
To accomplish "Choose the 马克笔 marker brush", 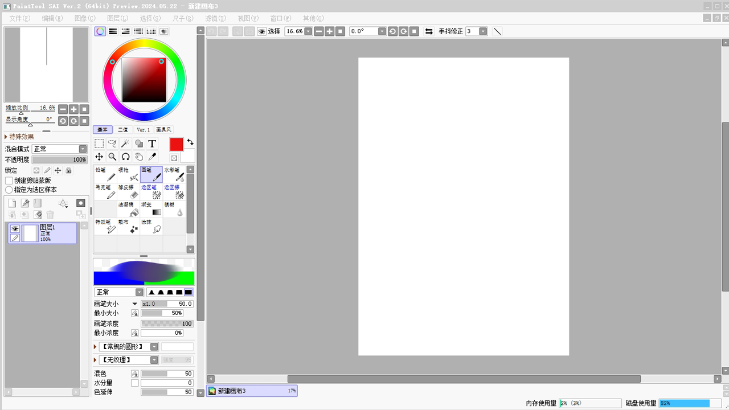I will [x=105, y=191].
